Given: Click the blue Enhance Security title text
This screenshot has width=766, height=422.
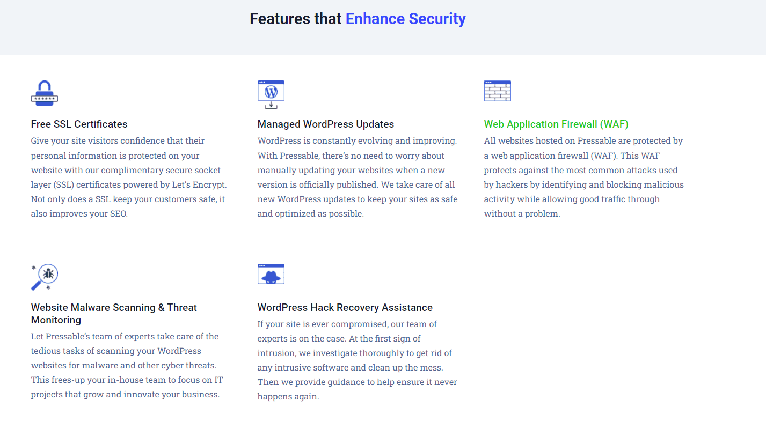Looking at the screenshot, I should pyautogui.click(x=405, y=19).
